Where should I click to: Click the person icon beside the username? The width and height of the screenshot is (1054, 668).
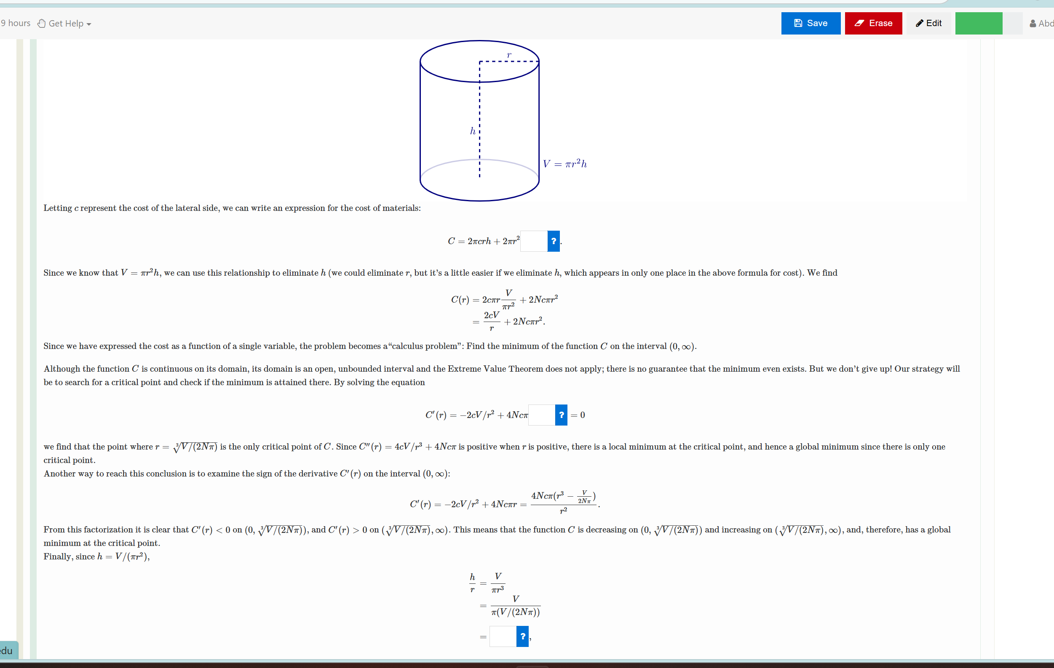pyautogui.click(x=1032, y=23)
